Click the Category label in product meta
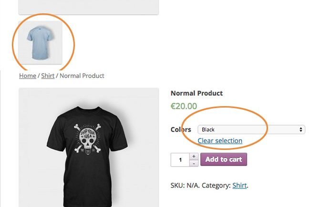310x207 pixels. (x=216, y=185)
